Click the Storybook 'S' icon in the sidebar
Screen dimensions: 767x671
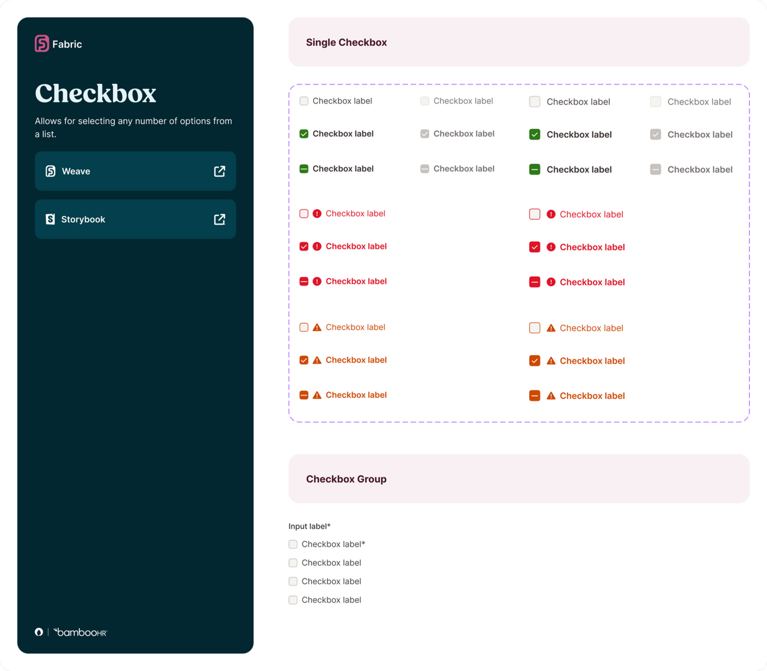(x=50, y=218)
